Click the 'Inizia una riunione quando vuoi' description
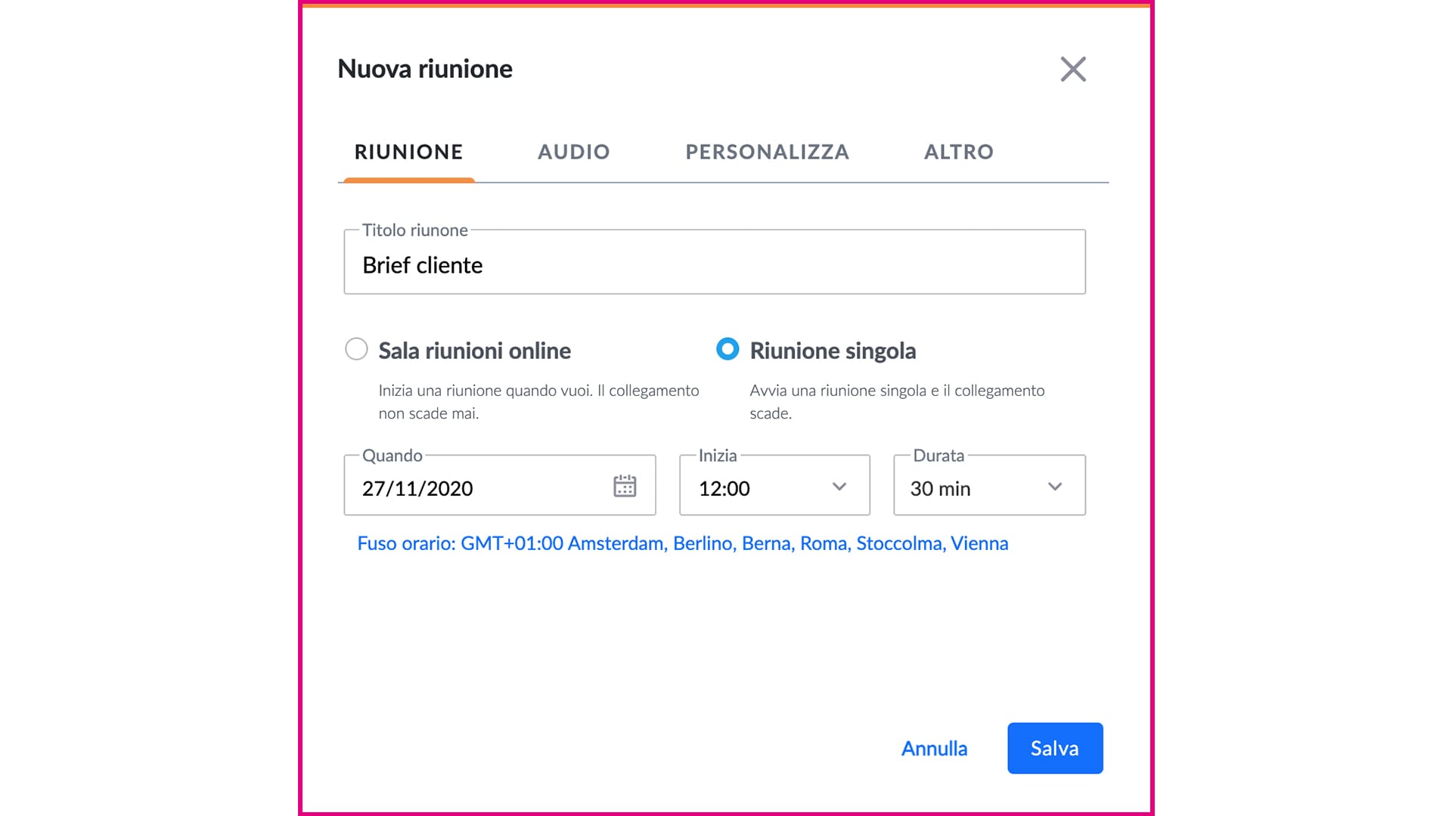The width and height of the screenshot is (1452, 816). (538, 401)
